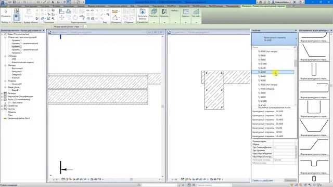Click the type list vertical scrollbar thumb
Screen dimensions: 333x187
[x=295, y=63]
